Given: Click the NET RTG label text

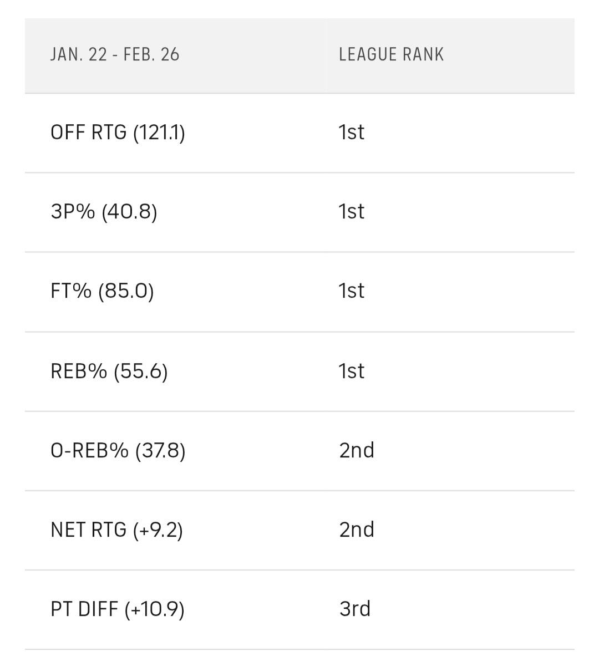Looking at the screenshot, I should (88, 530).
